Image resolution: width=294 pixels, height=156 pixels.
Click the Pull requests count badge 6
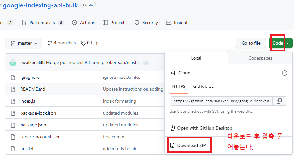61,23
